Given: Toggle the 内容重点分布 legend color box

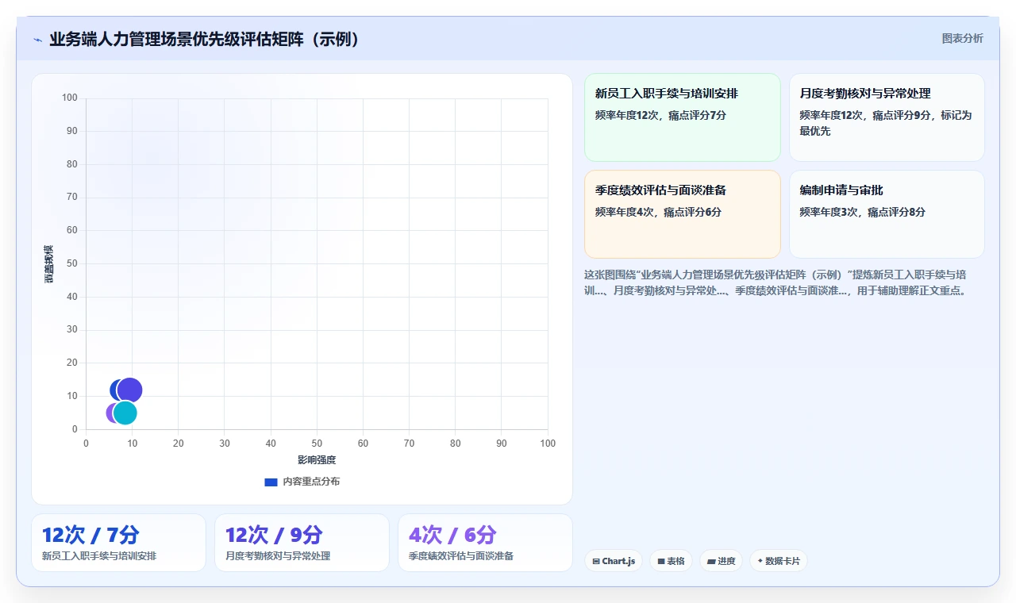Looking at the screenshot, I should coord(271,482).
